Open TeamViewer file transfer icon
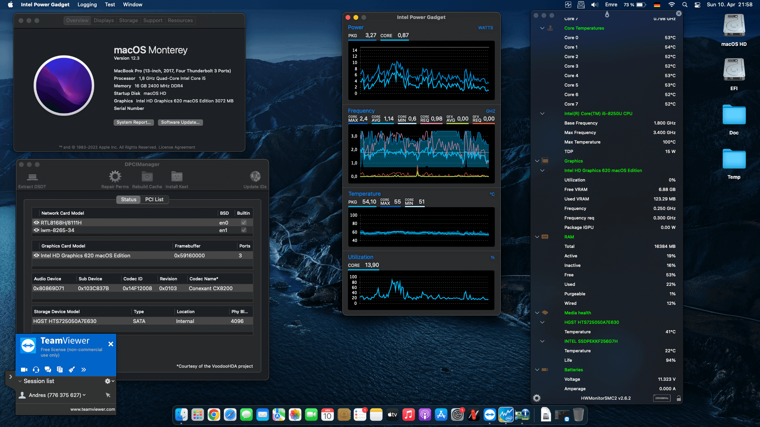The height and width of the screenshot is (427, 760). click(60, 370)
